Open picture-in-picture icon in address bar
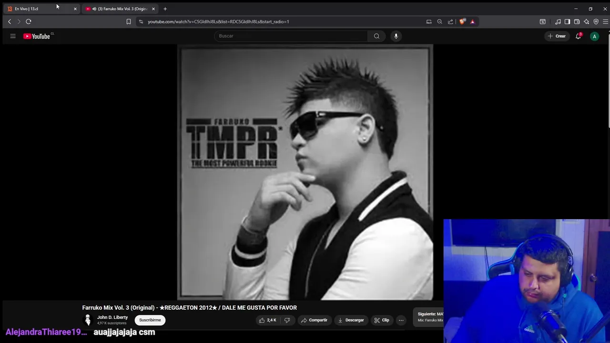The height and width of the screenshot is (343, 610). coord(429,21)
